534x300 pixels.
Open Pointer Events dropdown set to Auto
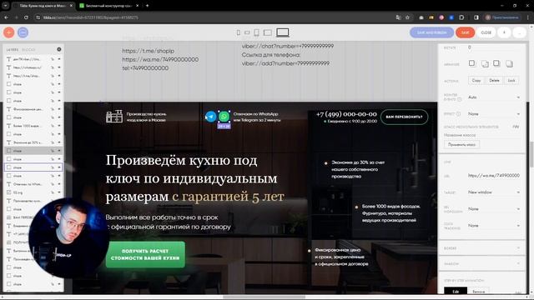pyautogui.click(x=494, y=97)
